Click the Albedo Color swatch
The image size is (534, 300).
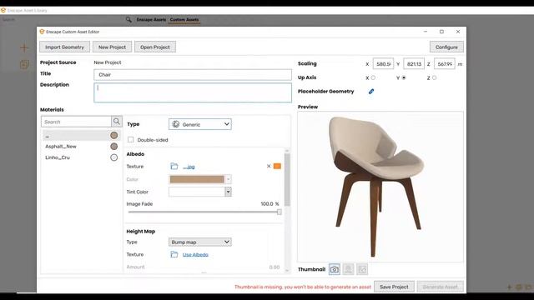coord(197,179)
